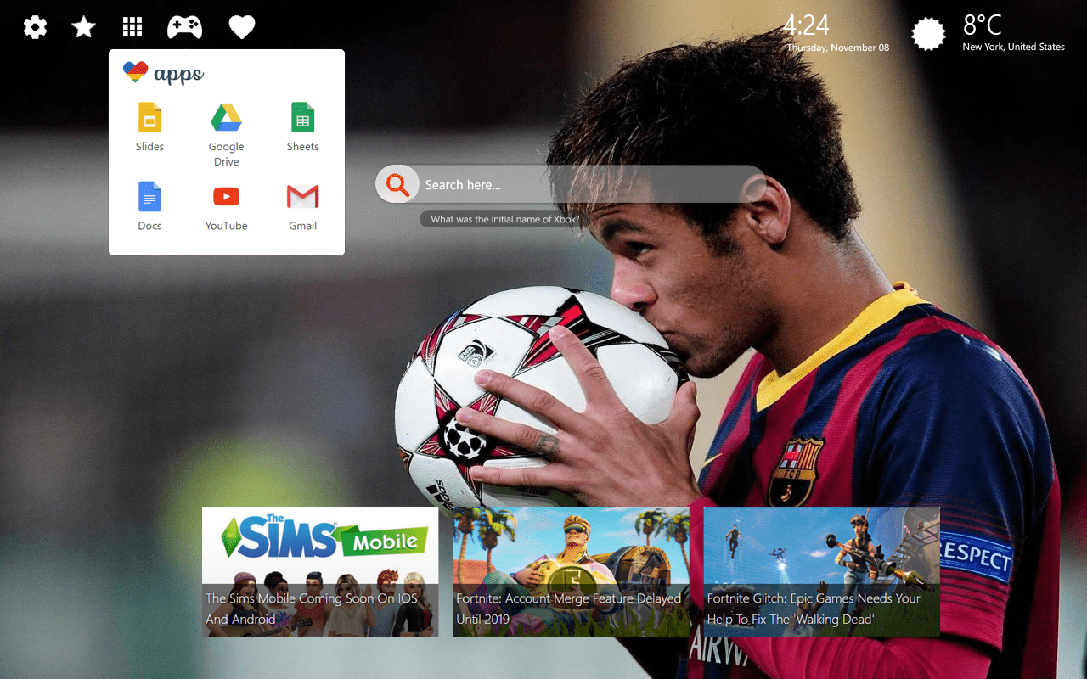Open Google Slides app
This screenshot has height=679, width=1087.
pyautogui.click(x=149, y=127)
